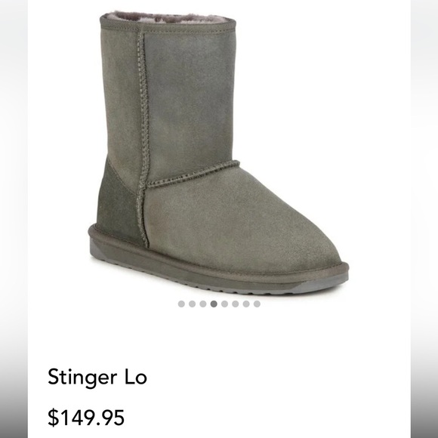This screenshot has height=438, width=438.
Task: Tap the $149.95 price label
Action: [x=86, y=418]
